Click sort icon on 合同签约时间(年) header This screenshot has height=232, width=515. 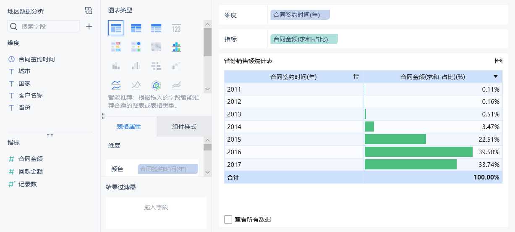click(x=356, y=76)
